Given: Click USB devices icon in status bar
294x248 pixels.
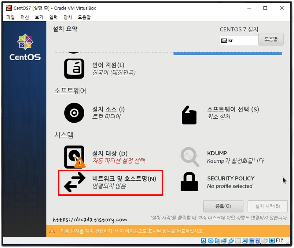Looking at the screenshot, I should point(231,241).
